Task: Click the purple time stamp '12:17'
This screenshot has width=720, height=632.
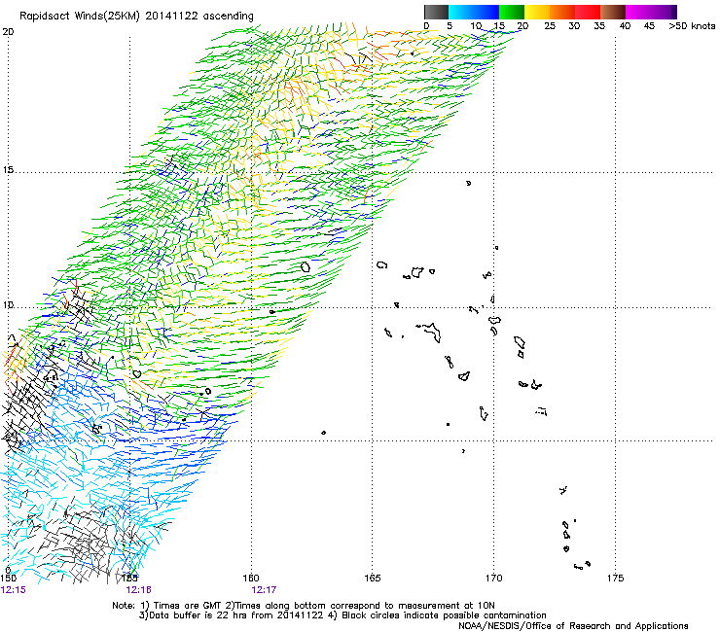Action: [264, 590]
